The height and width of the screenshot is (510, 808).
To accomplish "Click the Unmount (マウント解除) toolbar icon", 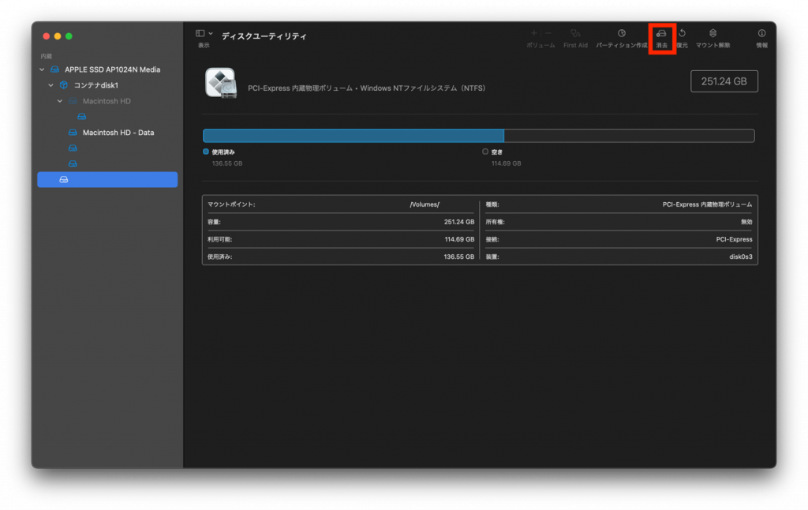I will tap(713, 33).
